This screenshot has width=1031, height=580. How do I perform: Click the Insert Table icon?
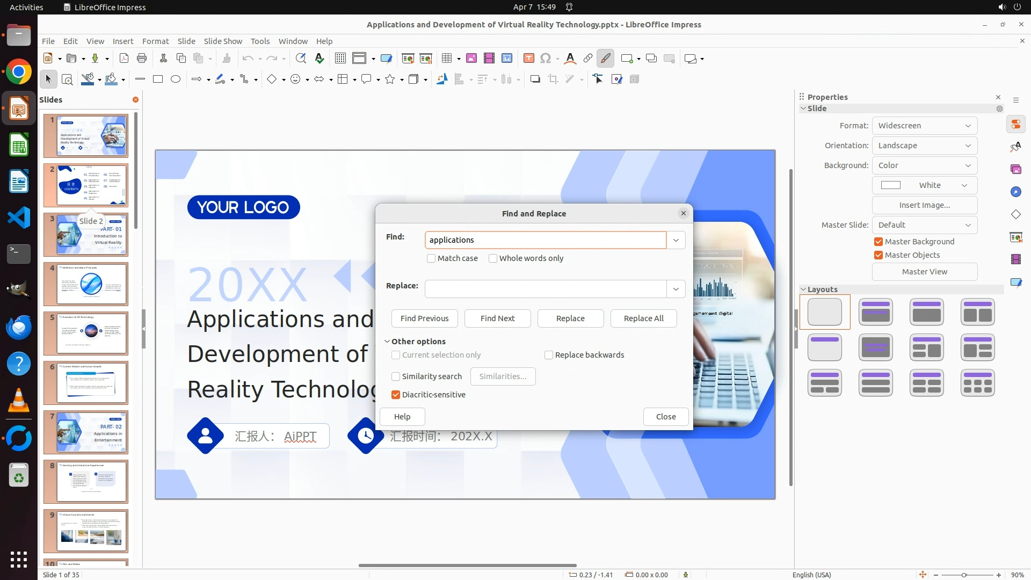pyautogui.click(x=446, y=59)
